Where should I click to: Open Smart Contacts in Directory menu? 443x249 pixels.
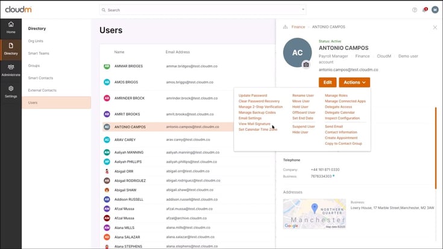[x=40, y=78]
